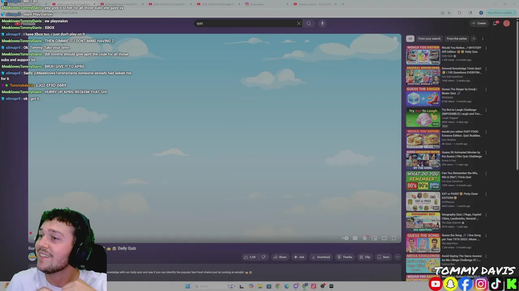Bookmark this page with star icon

click(449, 13)
